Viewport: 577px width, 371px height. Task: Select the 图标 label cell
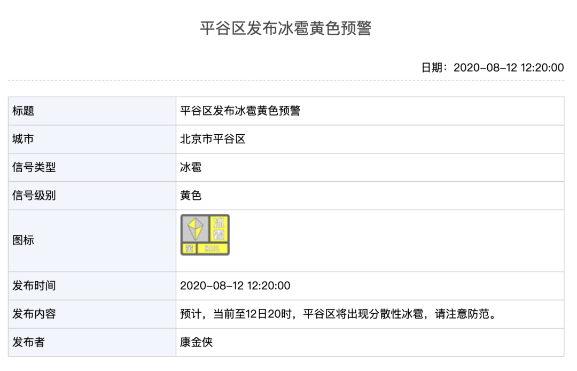92,241
